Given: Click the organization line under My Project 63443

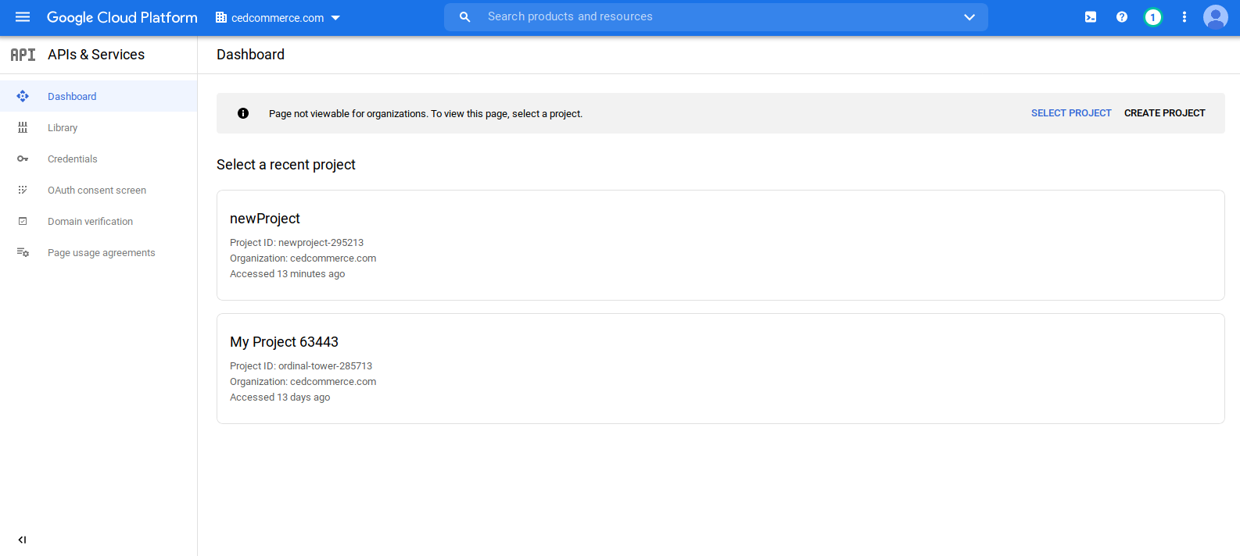Looking at the screenshot, I should [303, 382].
